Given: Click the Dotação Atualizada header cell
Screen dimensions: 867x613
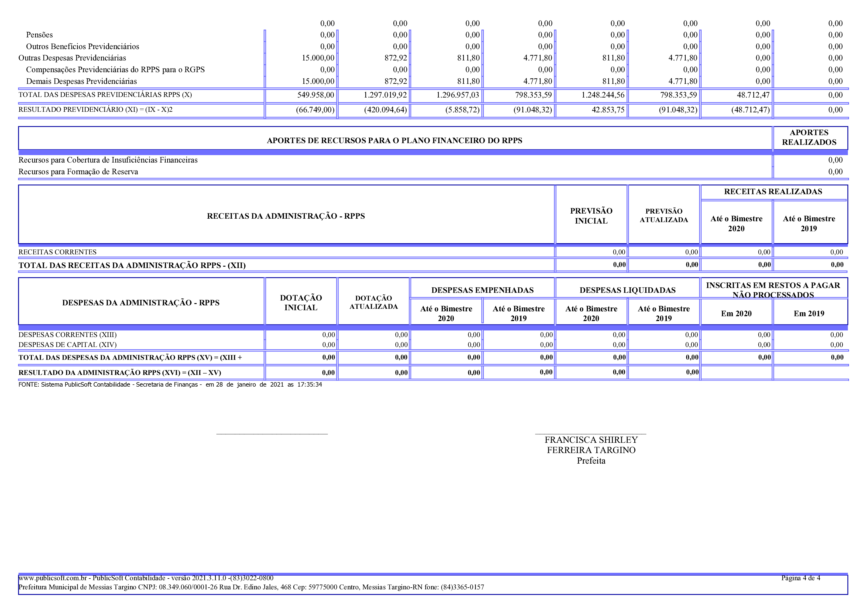Looking at the screenshot, I should 373,303.
